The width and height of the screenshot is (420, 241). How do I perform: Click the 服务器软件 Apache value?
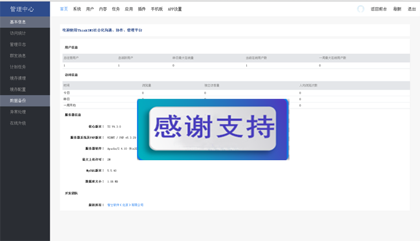[122, 149]
